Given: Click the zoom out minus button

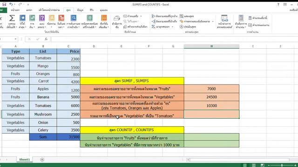Looking at the screenshot, I should pos(269,165).
